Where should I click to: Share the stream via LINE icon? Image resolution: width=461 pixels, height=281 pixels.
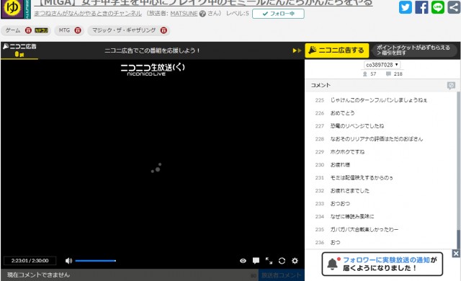click(437, 7)
